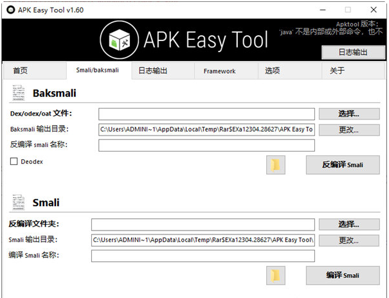The image size is (389, 298).
Task: Click the 编译 Smali button
Action: [x=343, y=276]
